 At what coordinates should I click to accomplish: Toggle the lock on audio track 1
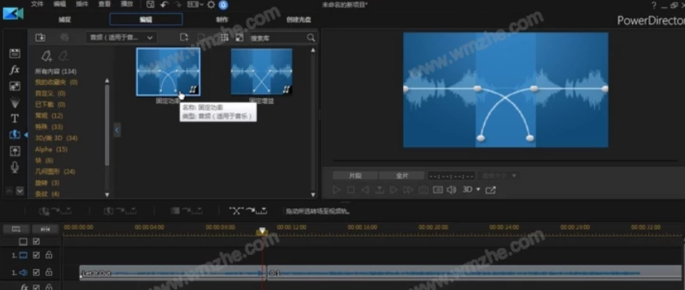click(49, 272)
